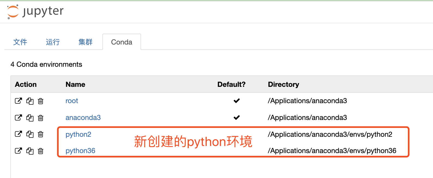This screenshot has width=433, height=178.
Task: Delete the python2 environment
Action: pos(41,134)
